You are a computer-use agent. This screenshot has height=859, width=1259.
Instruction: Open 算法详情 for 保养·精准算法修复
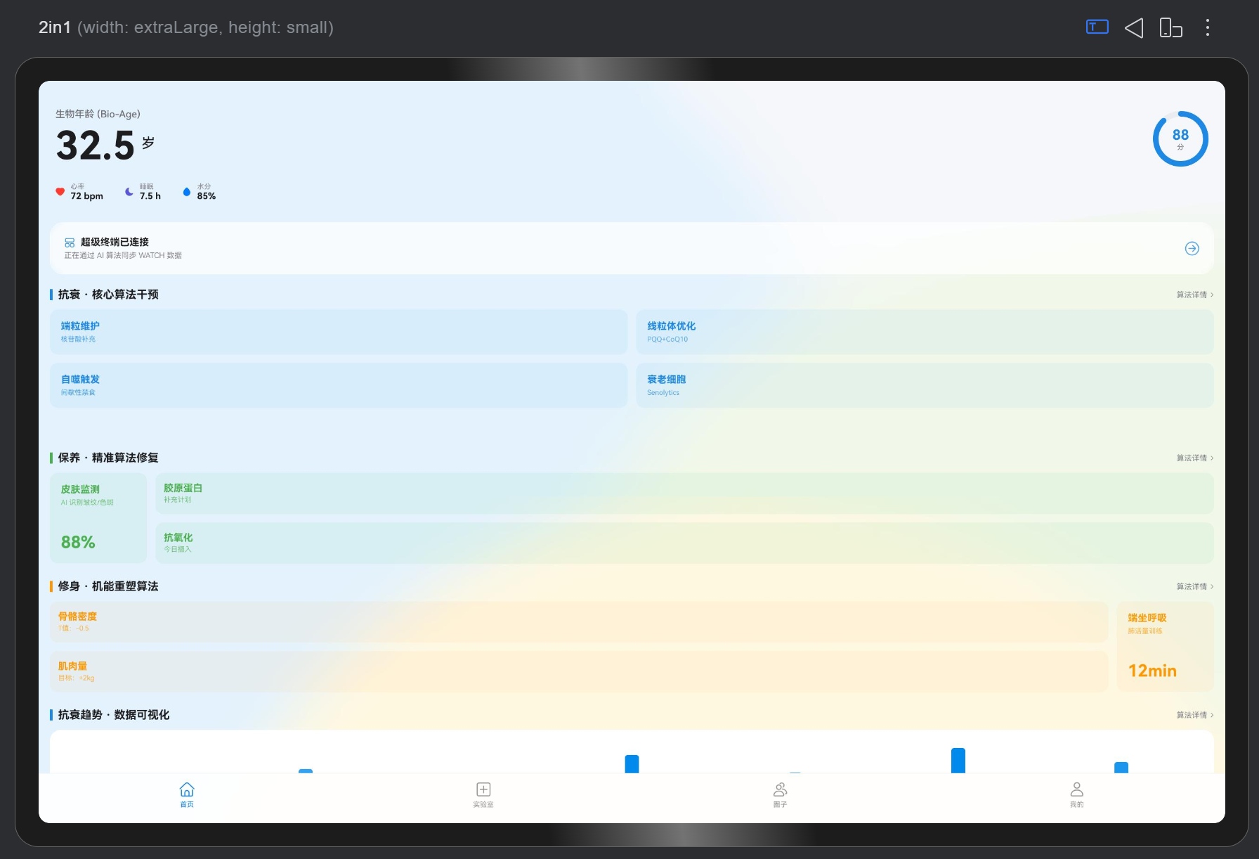1194,458
